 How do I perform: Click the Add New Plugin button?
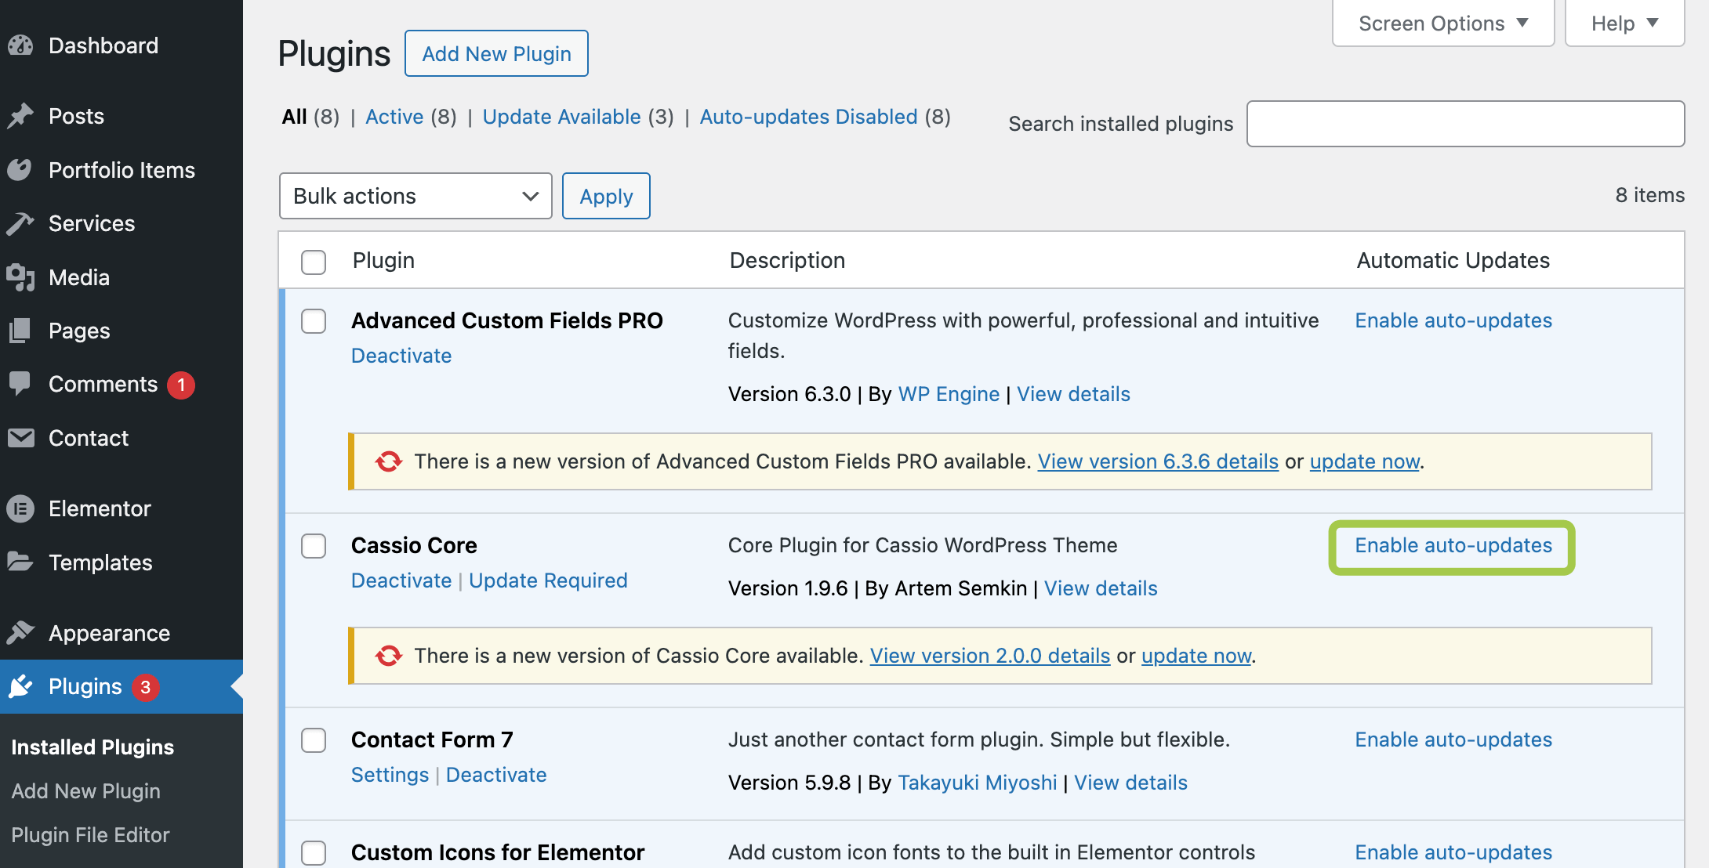(x=496, y=53)
